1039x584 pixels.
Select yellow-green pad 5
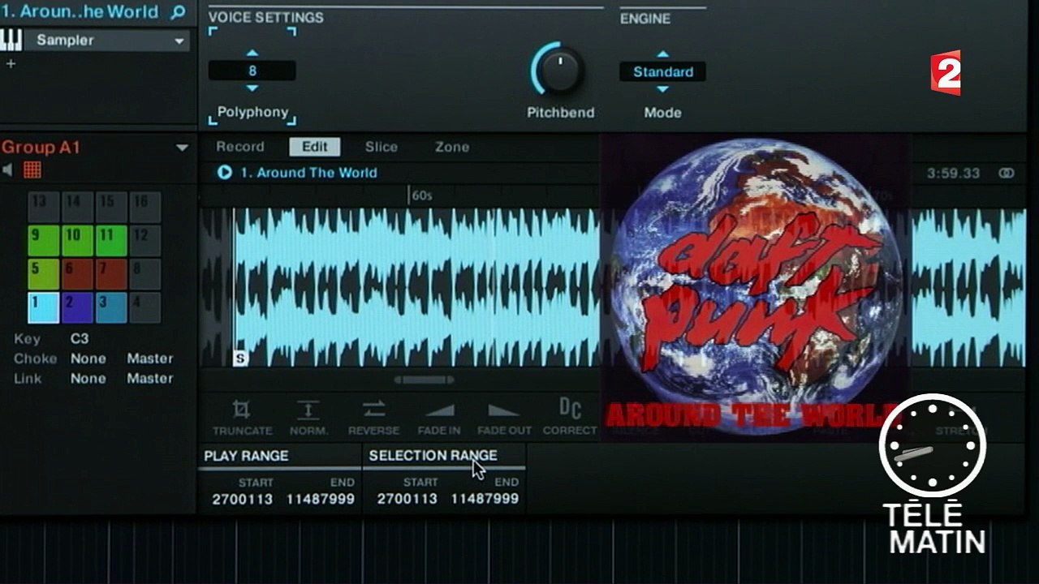tap(43, 274)
